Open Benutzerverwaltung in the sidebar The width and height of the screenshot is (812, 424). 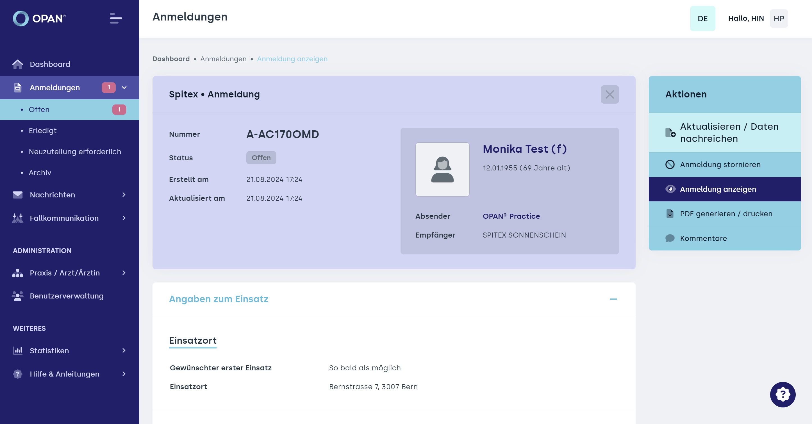tap(69, 296)
